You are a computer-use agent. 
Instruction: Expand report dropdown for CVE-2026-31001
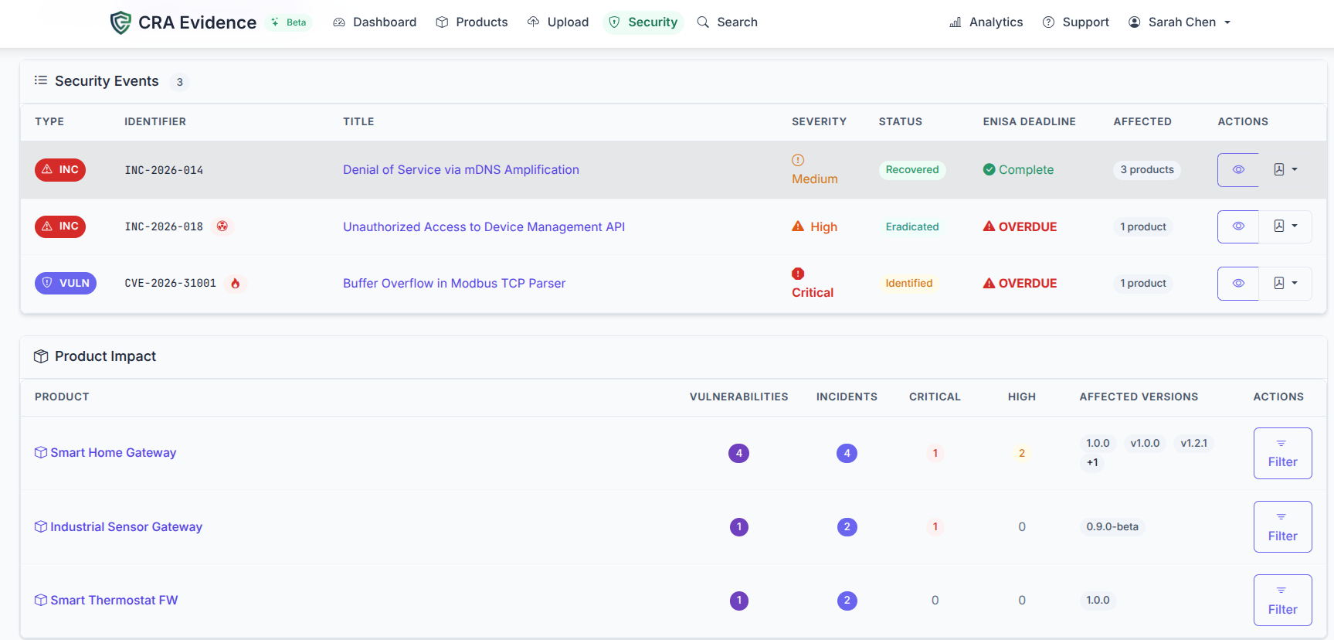coord(1285,284)
